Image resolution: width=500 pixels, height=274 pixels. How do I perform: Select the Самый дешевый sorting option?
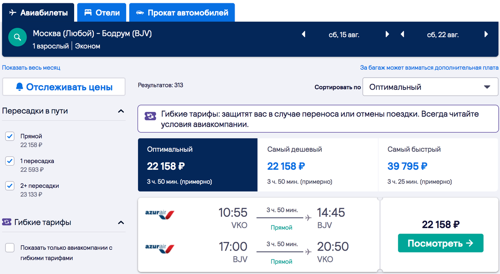point(317,165)
